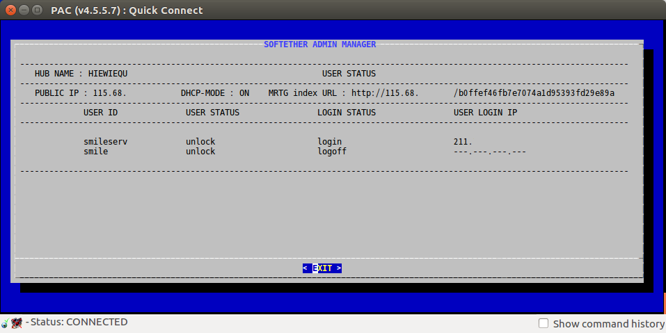Maximize the PAC Quick Connect window

point(38,10)
